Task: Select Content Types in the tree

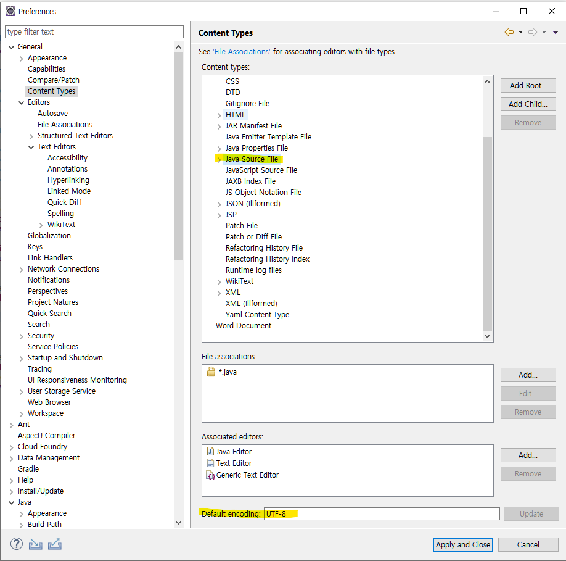Action: click(x=51, y=91)
